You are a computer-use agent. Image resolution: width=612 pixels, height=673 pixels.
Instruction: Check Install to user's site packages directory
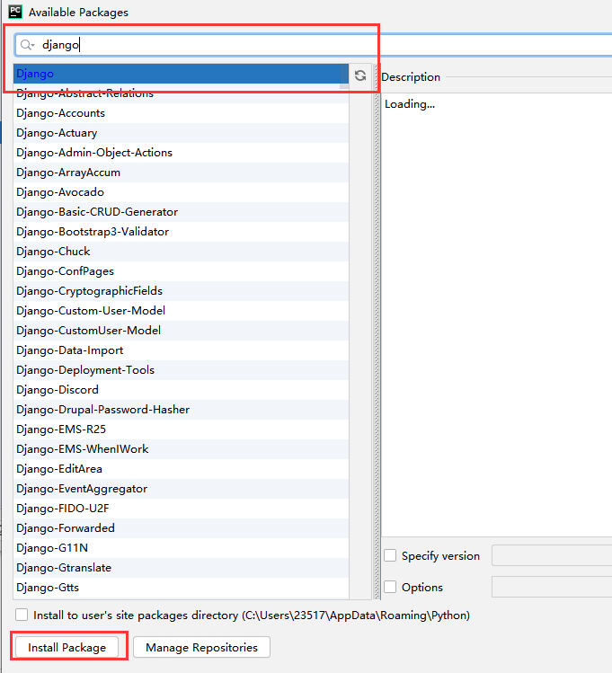tap(22, 615)
